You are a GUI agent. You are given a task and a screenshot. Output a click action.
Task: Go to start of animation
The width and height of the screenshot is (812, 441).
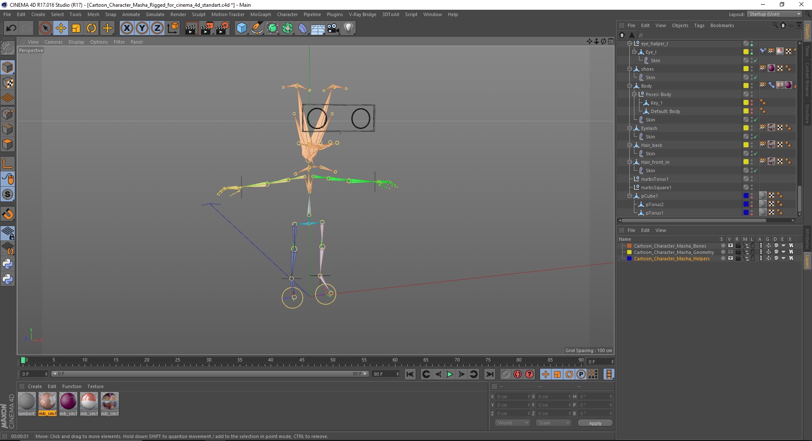click(x=410, y=374)
